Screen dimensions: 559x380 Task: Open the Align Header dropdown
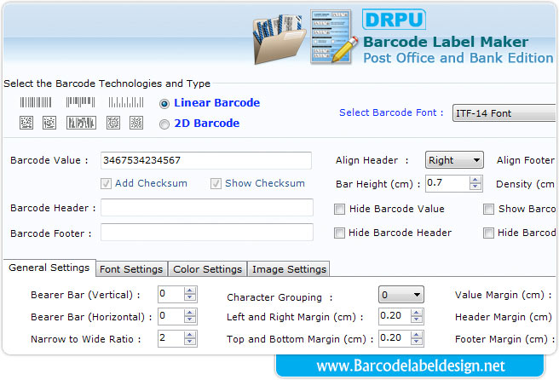[454, 160]
